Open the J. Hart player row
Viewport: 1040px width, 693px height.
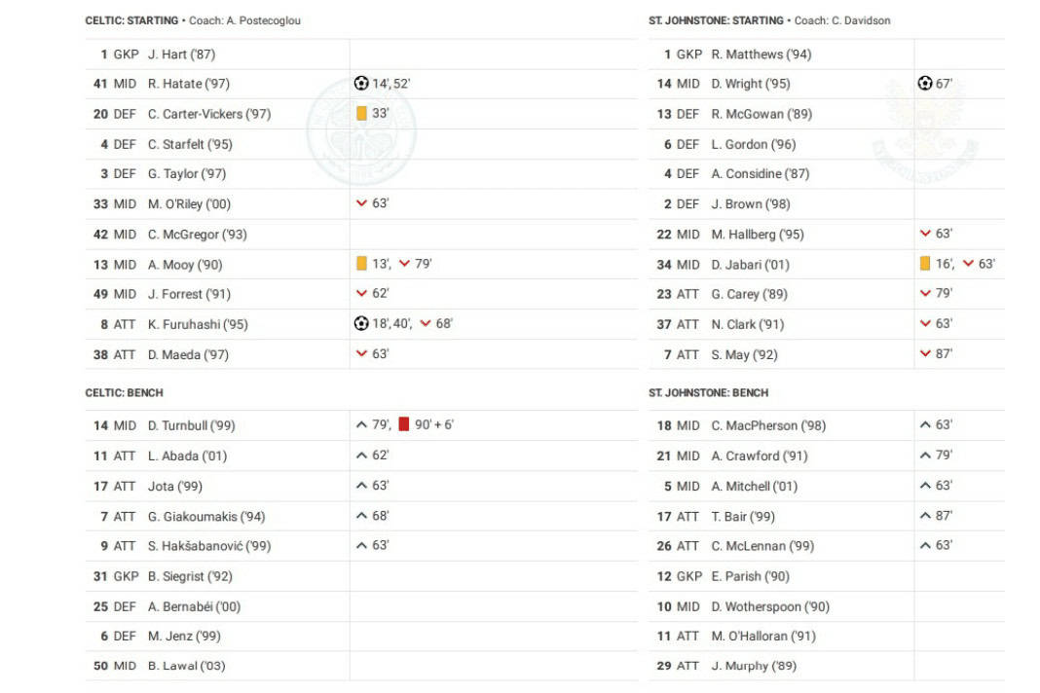[361, 55]
